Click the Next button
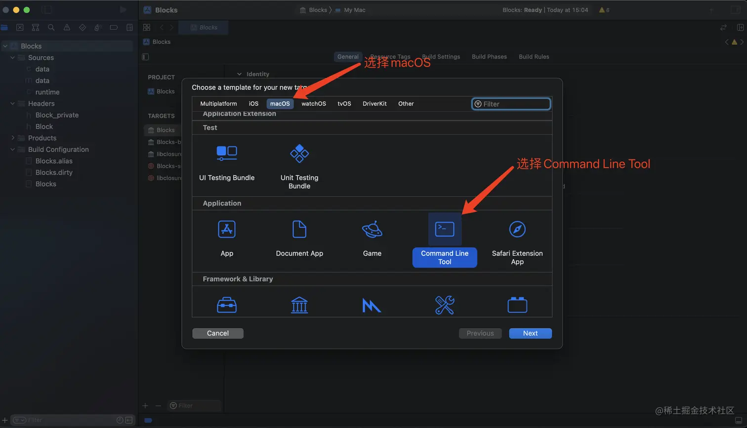 (x=531, y=333)
